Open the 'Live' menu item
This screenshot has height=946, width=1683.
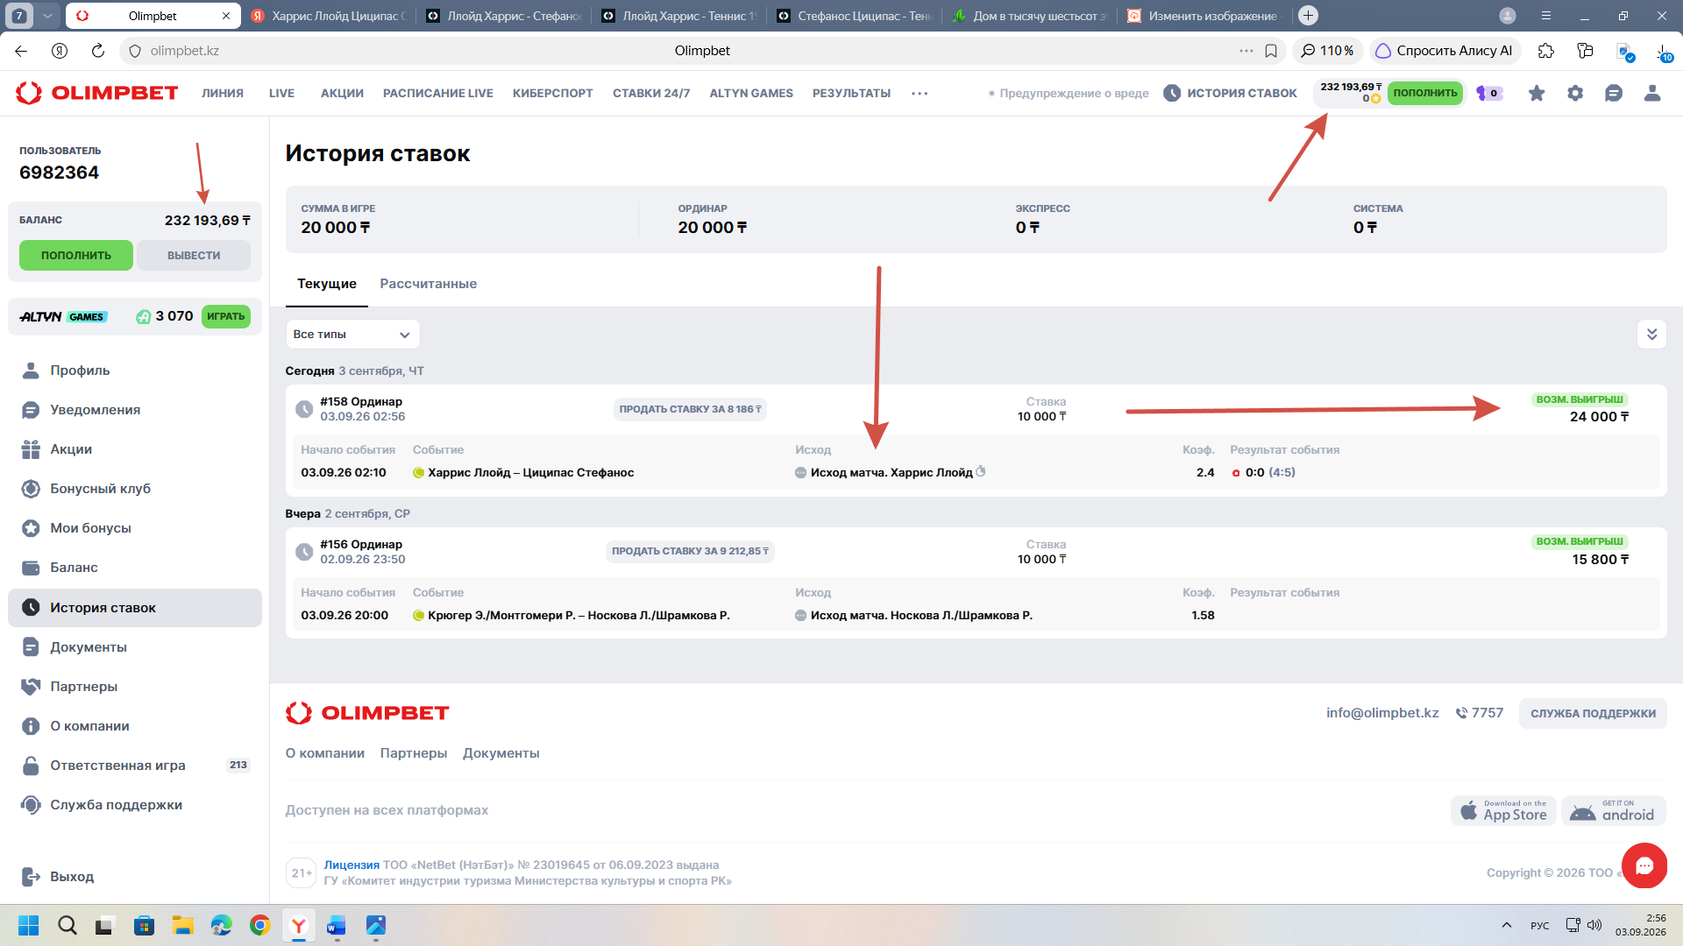(x=281, y=93)
